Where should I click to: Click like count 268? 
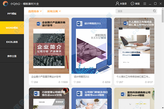tap(36, 82)
